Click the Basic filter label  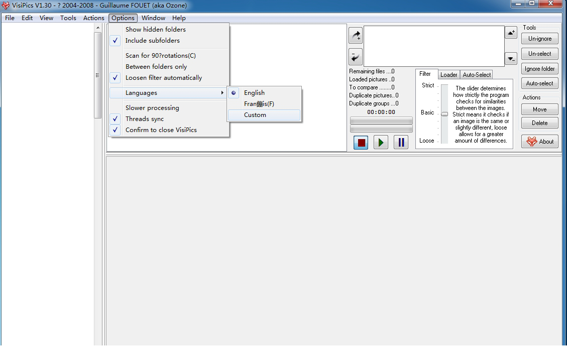tap(427, 112)
